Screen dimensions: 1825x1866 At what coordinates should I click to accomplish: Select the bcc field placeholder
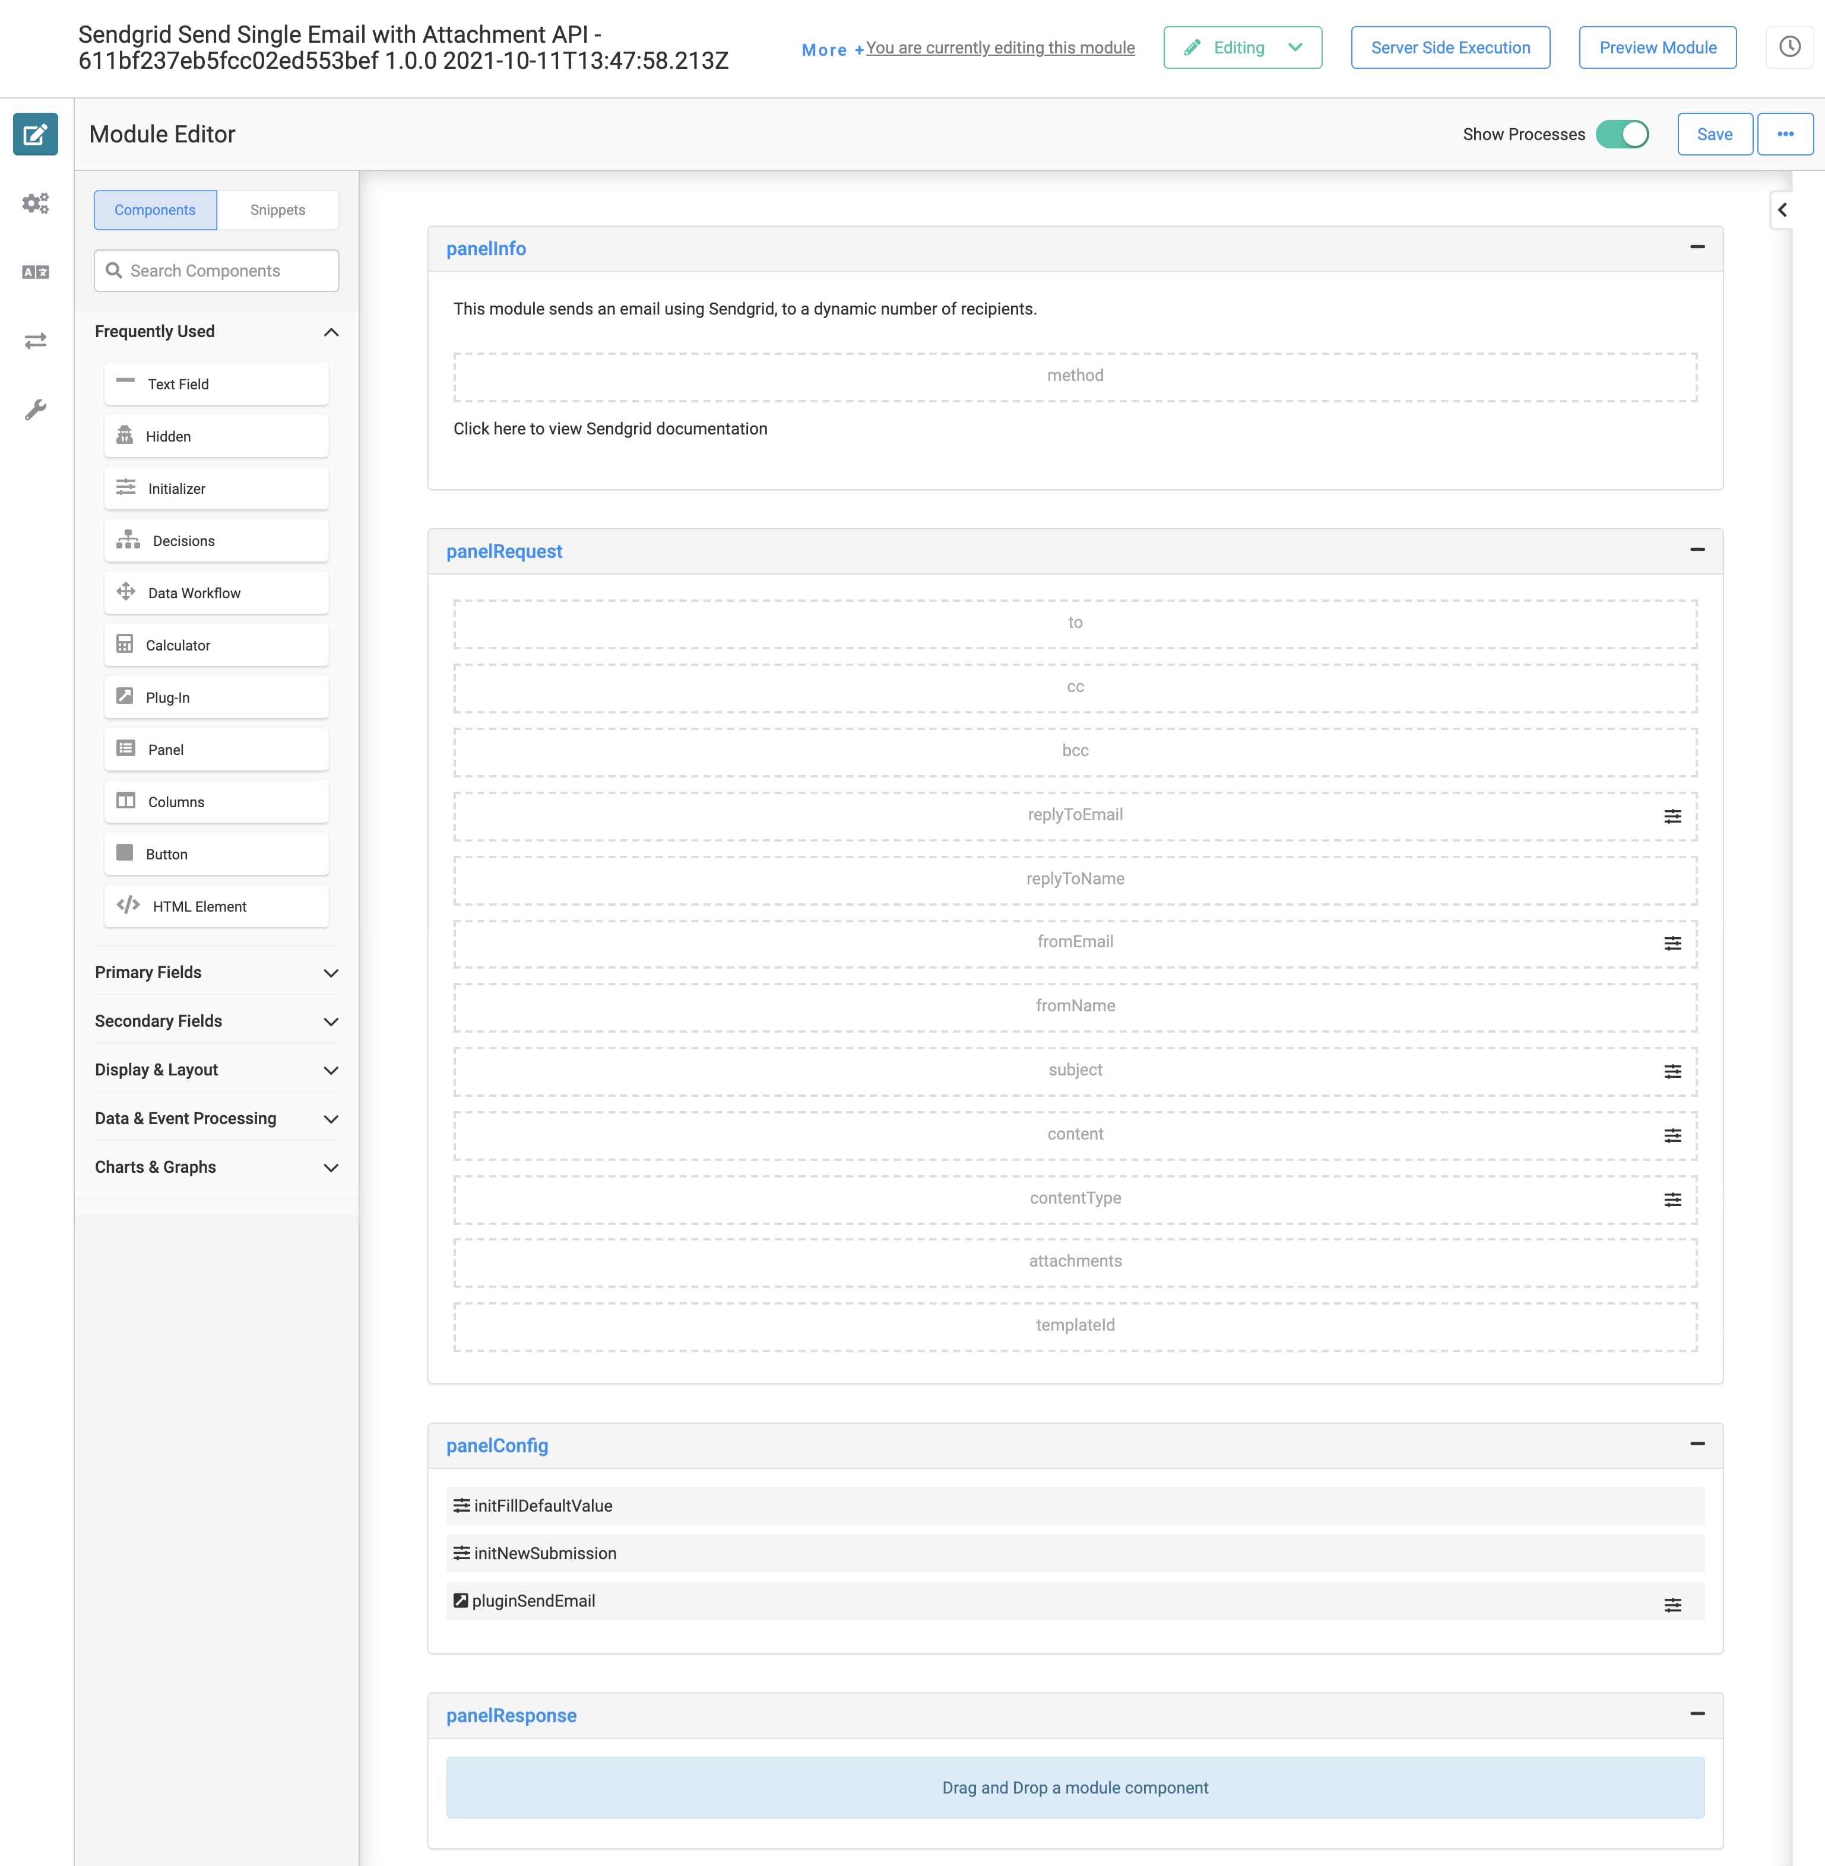click(x=1075, y=751)
